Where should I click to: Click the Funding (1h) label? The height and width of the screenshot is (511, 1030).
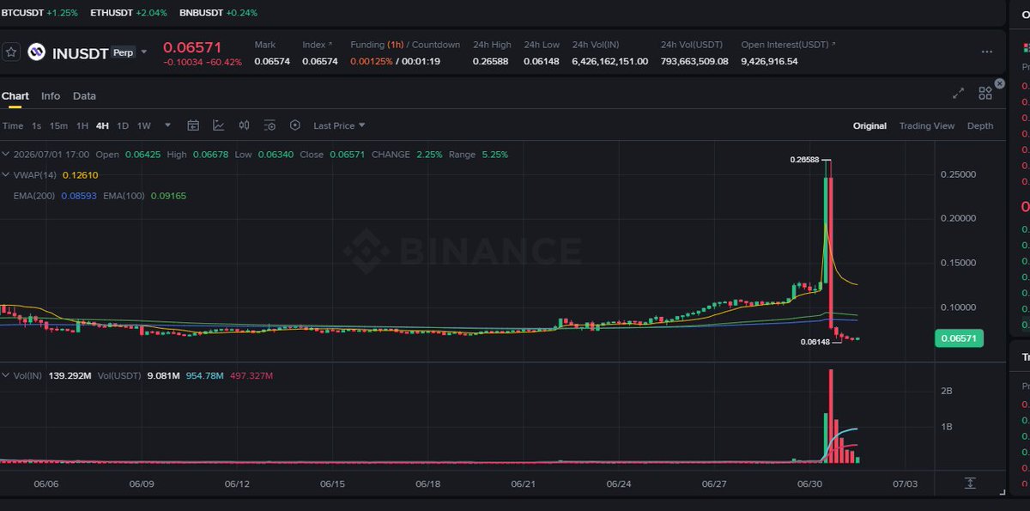point(377,45)
